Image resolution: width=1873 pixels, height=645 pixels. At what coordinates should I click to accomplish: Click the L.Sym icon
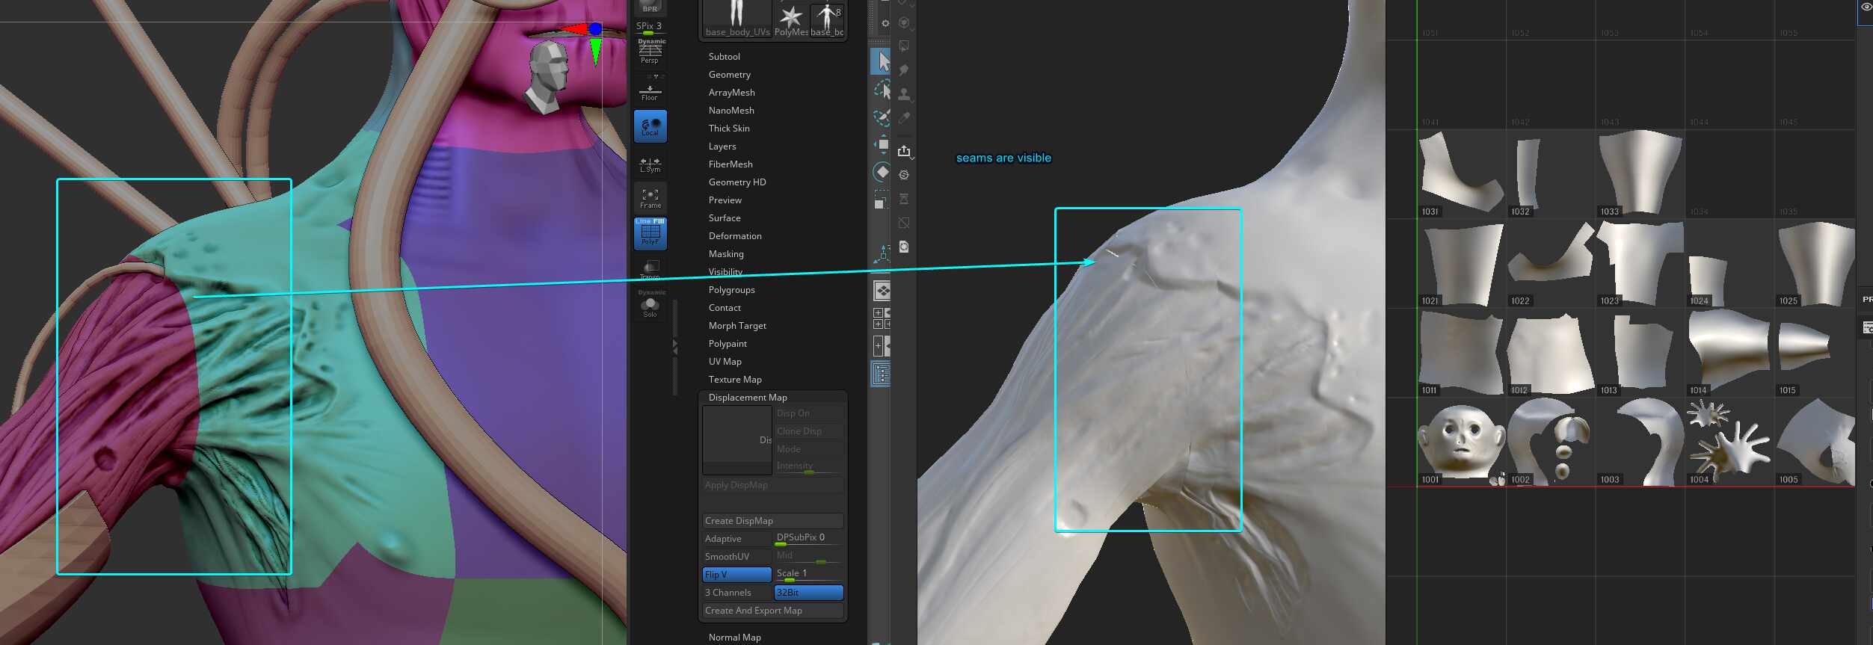[x=650, y=164]
